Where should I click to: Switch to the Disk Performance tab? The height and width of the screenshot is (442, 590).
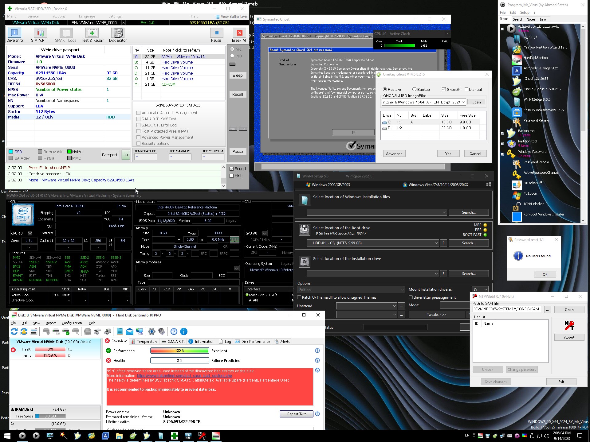pyautogui.click(x=252, y=341)
